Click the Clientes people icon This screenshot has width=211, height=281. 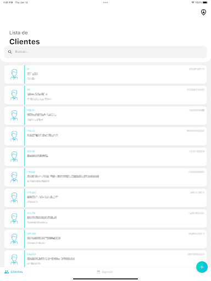pos(7,272)
